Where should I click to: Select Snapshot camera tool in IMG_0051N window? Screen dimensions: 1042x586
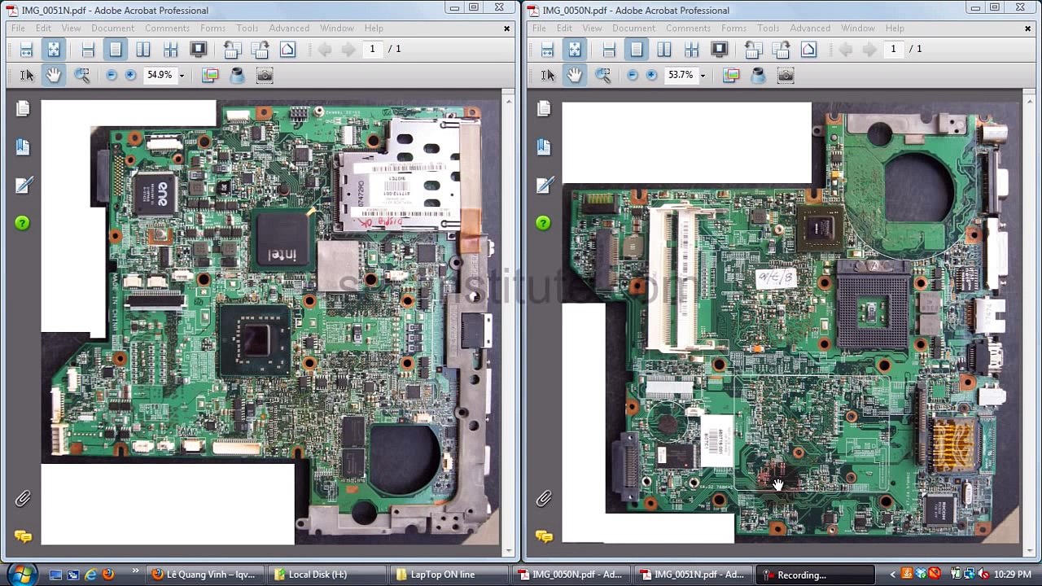[x=265, y=75]
